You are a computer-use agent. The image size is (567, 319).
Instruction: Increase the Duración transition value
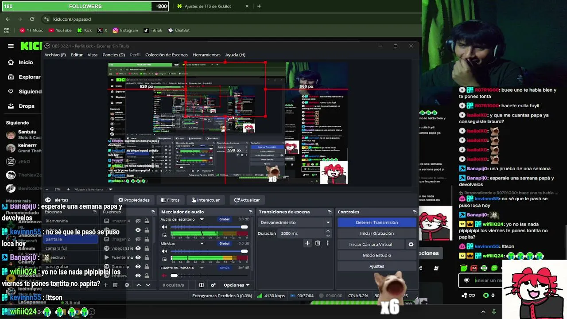(328, 231)
